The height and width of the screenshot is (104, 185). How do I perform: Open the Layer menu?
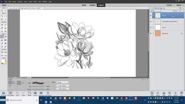coord(26,2)
